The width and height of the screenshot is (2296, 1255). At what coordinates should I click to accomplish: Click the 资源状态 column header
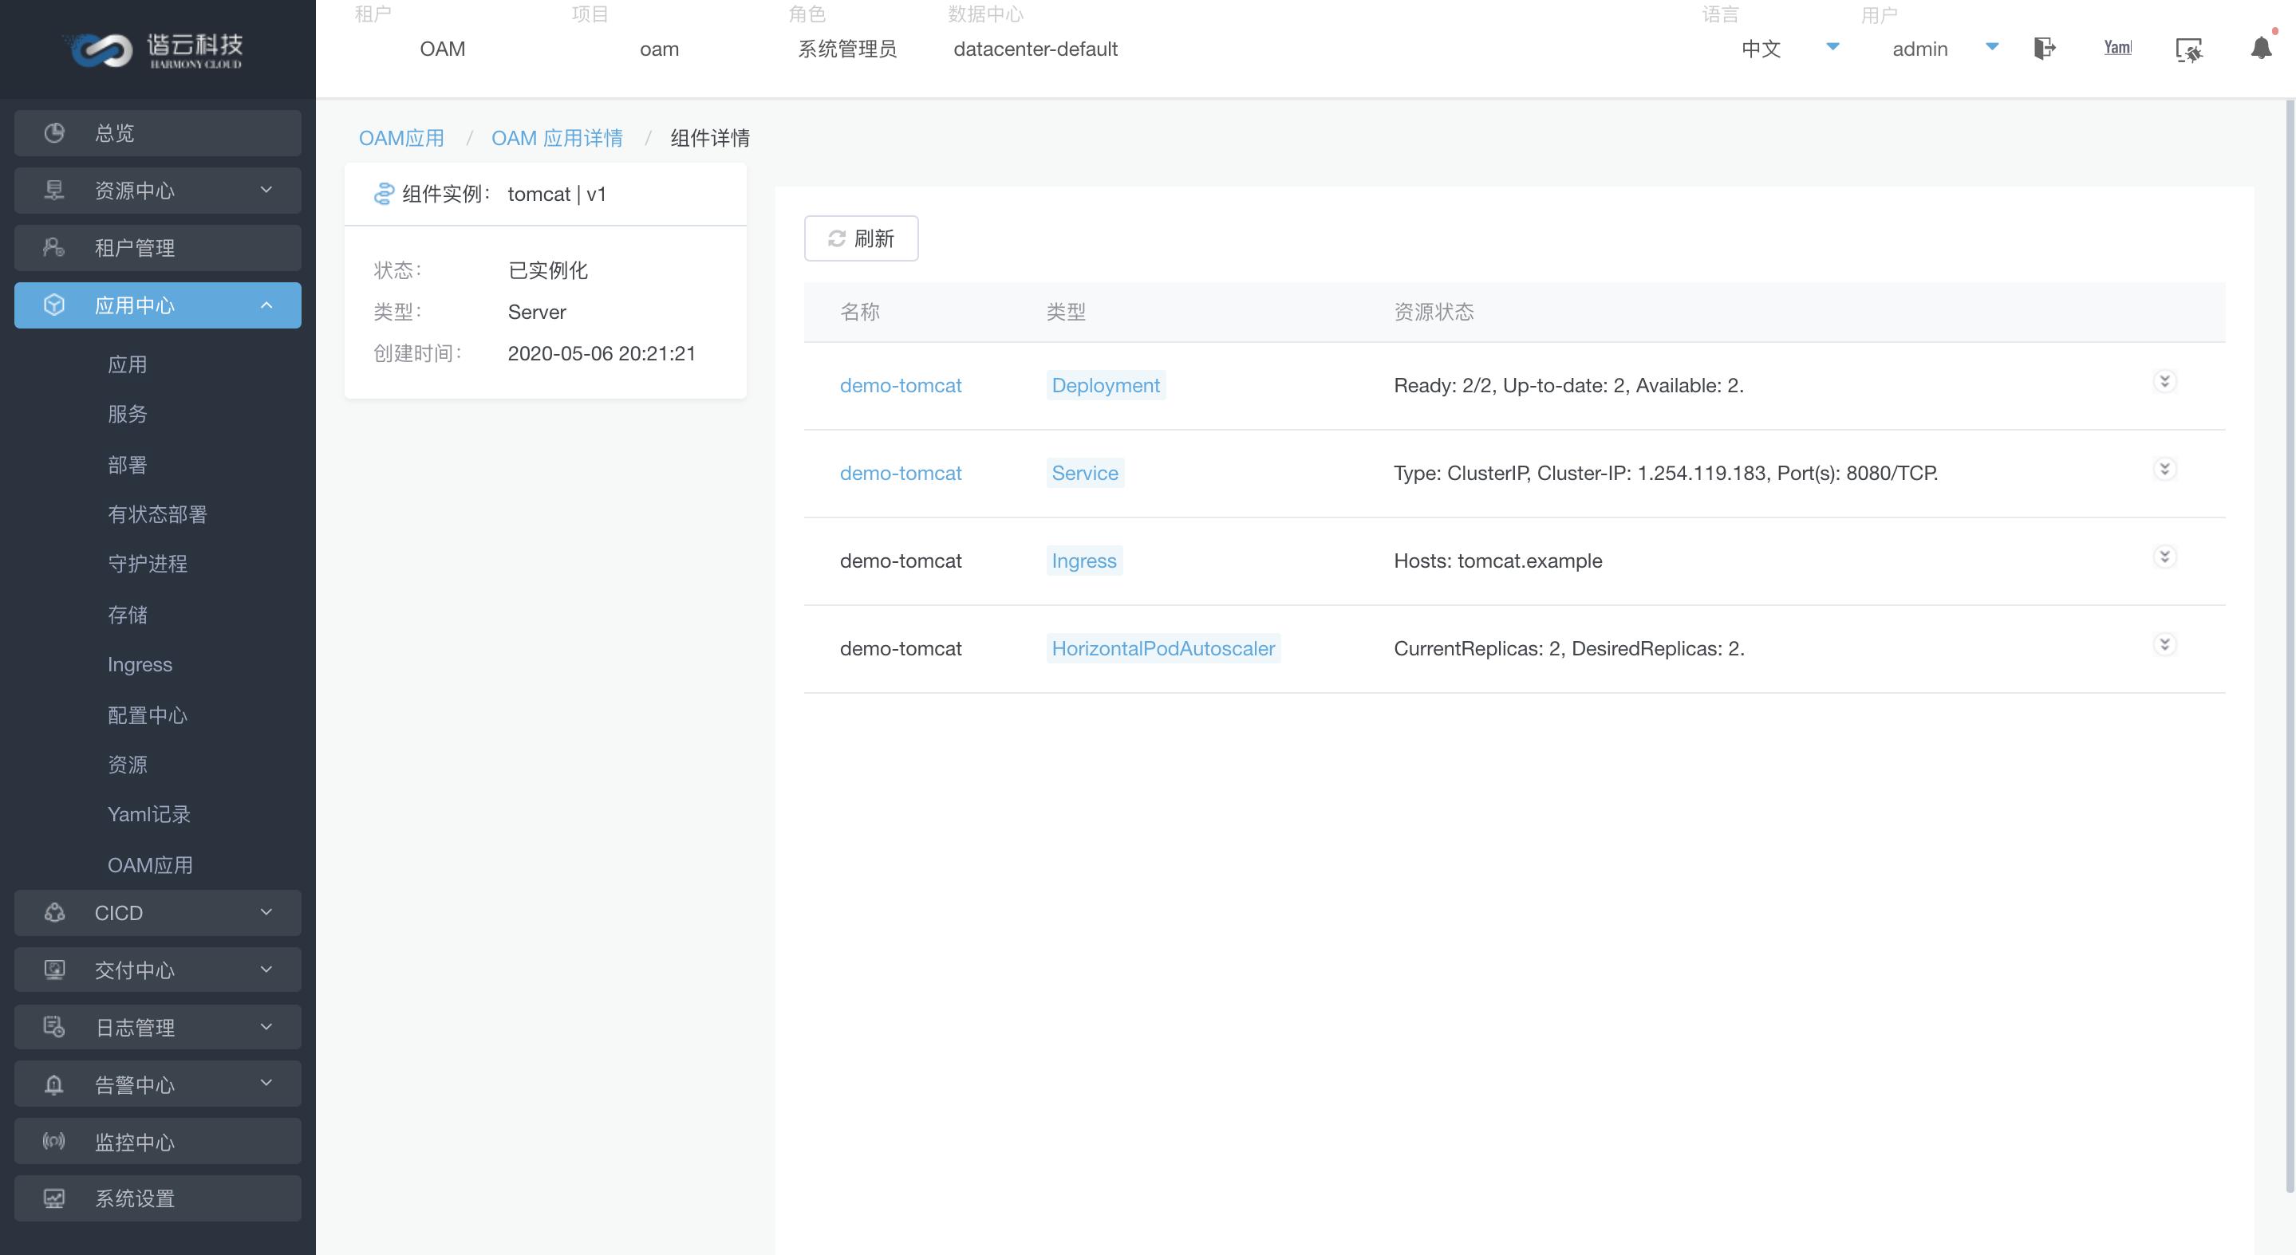pos(1434,312)
